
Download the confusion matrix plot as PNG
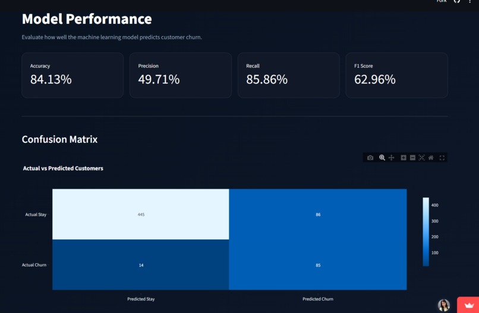pos(370,158)
